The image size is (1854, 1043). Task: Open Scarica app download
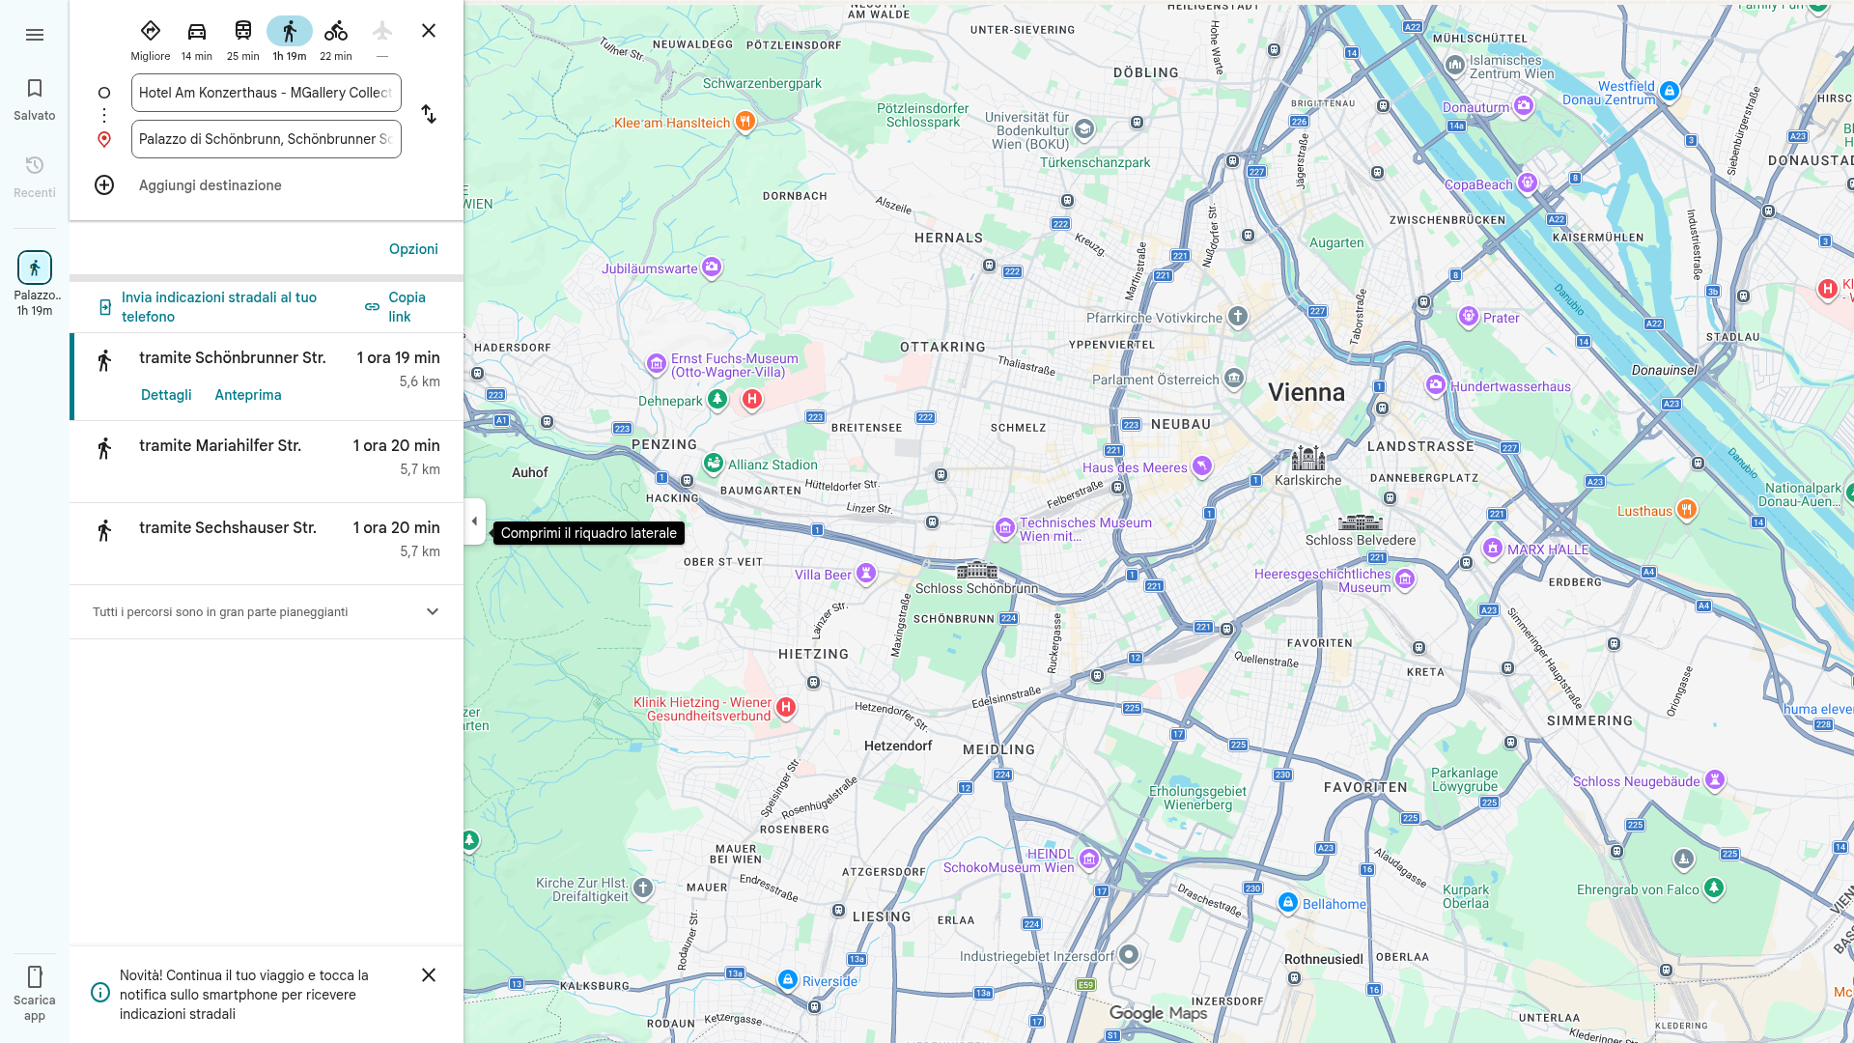click(x=35, y=994)
